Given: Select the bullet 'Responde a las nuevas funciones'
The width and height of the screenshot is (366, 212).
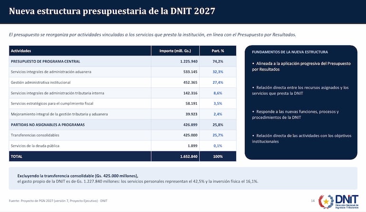Looking at the screenshot, I should tap(295, 114).
